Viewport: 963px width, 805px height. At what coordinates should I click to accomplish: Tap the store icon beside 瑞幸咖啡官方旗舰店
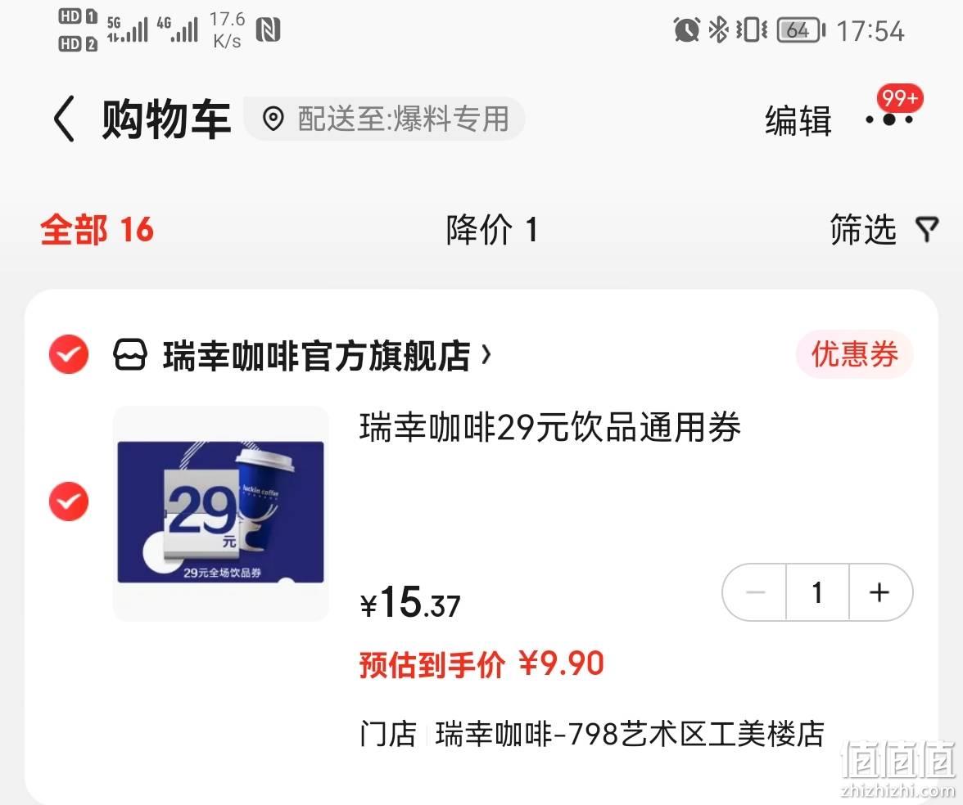[x=130, y=355]
